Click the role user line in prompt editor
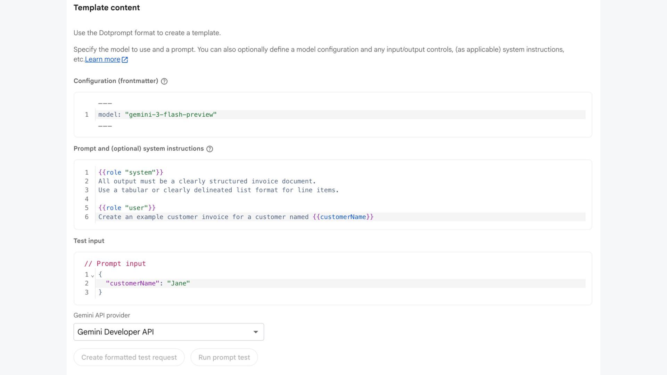Viewport: 667px width, 375px height. 127,208
